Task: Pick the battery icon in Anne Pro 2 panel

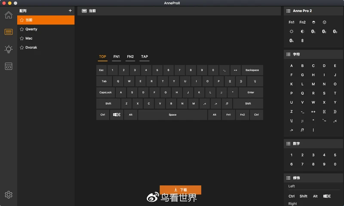Action: coord(302,40)
